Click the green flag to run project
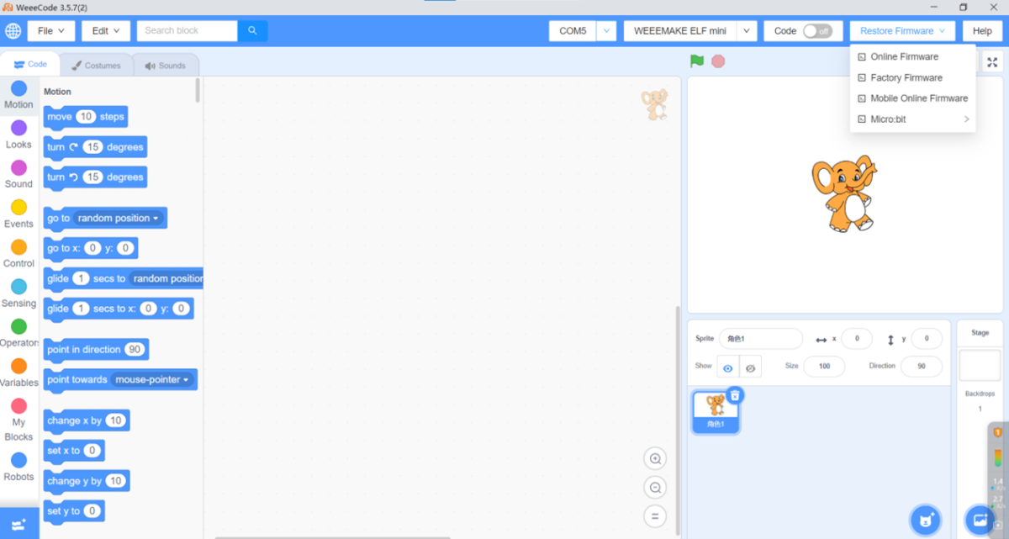The width and height of the screenshot is (1009, 539). tap(695, 62)
